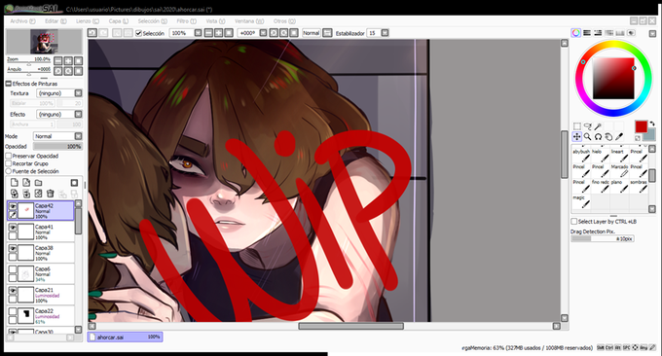
Task: Zoom in using toolbar plus button
Action: click(219, 33)
